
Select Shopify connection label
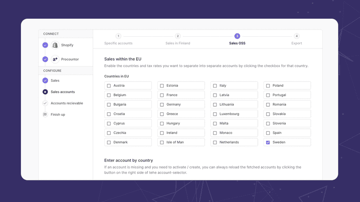pos(67,45)
